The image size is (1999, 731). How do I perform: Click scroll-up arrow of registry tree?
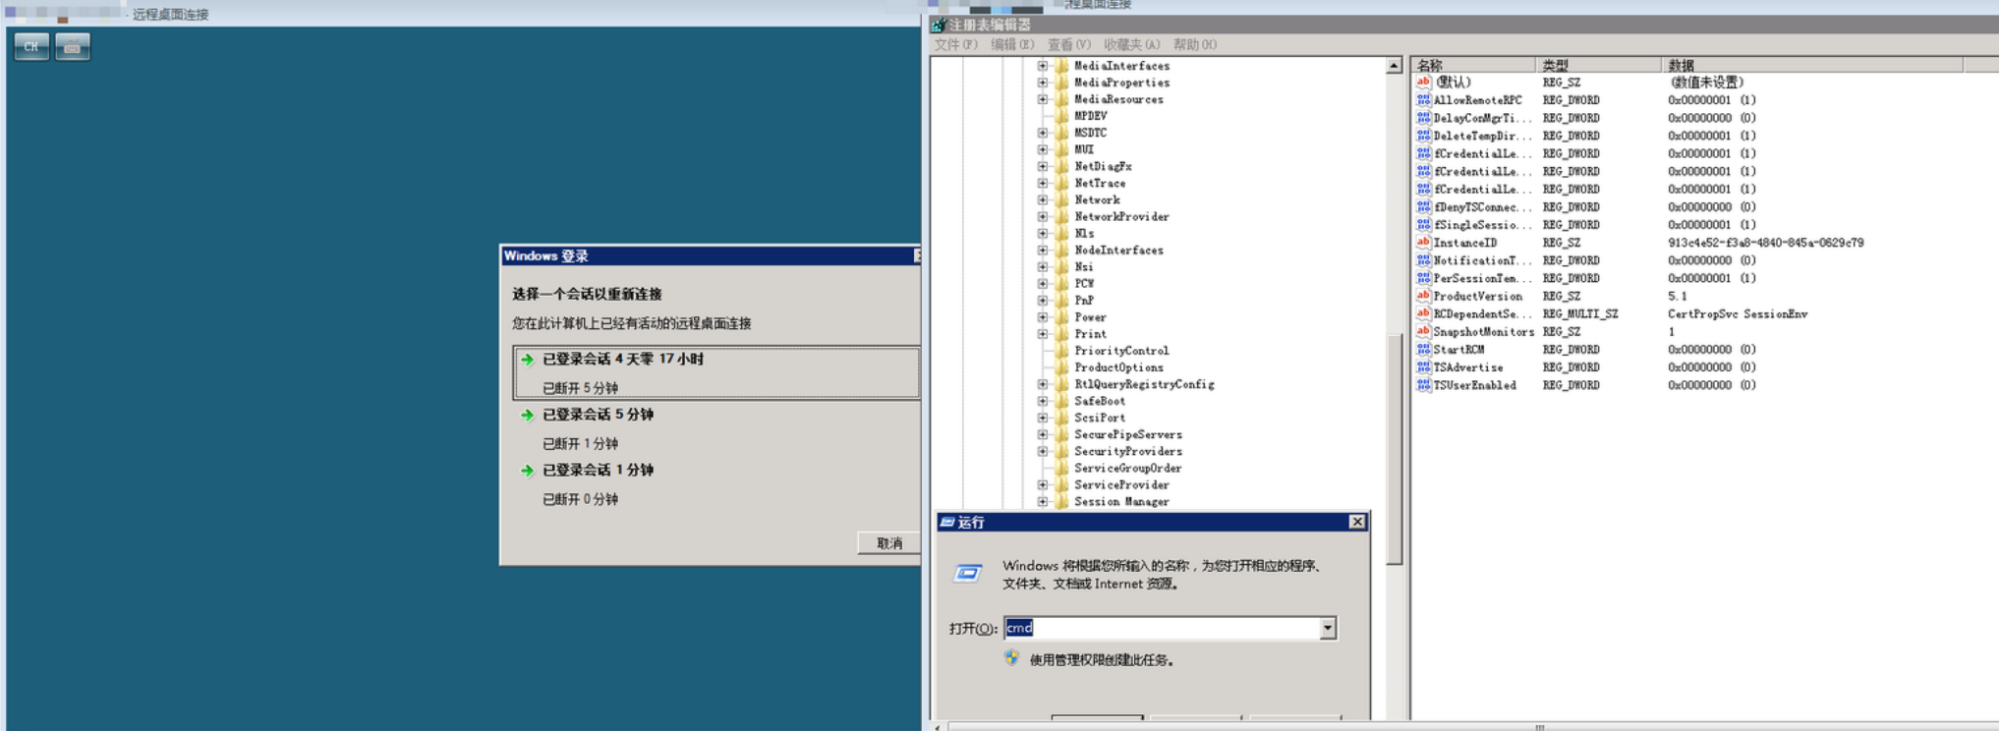coord(1394,66)
